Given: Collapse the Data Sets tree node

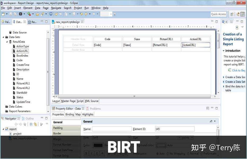Looking at the screenshot, I should click(x=3, y=37).
